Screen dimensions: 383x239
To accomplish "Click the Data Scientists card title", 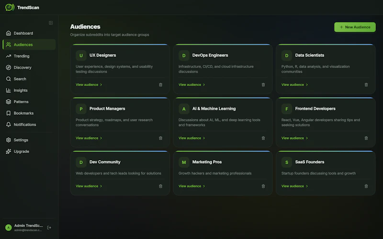I will [309, 55].
